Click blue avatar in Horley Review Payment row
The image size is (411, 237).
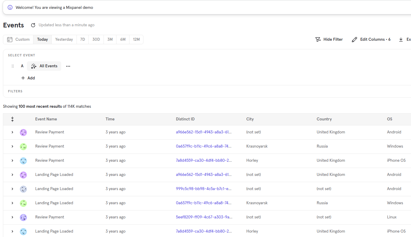[23, 161]
